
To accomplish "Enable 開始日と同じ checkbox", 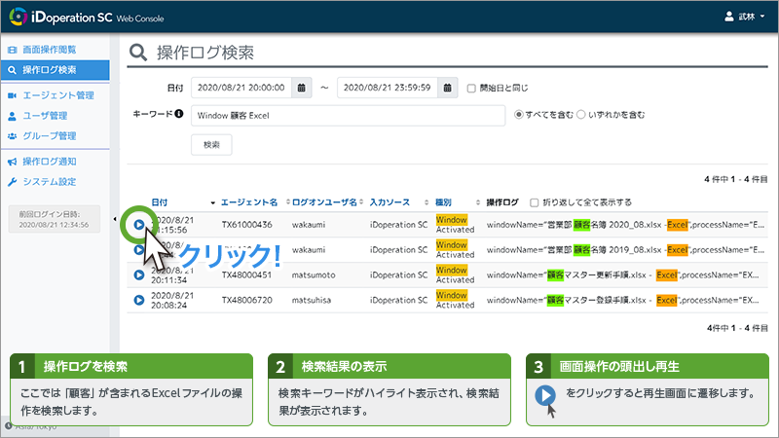I will 471,89.
